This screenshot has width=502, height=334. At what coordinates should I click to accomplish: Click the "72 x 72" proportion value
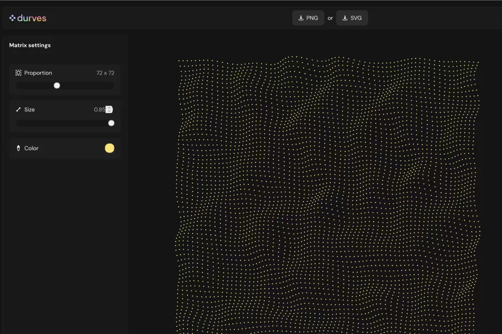(105, 73)
